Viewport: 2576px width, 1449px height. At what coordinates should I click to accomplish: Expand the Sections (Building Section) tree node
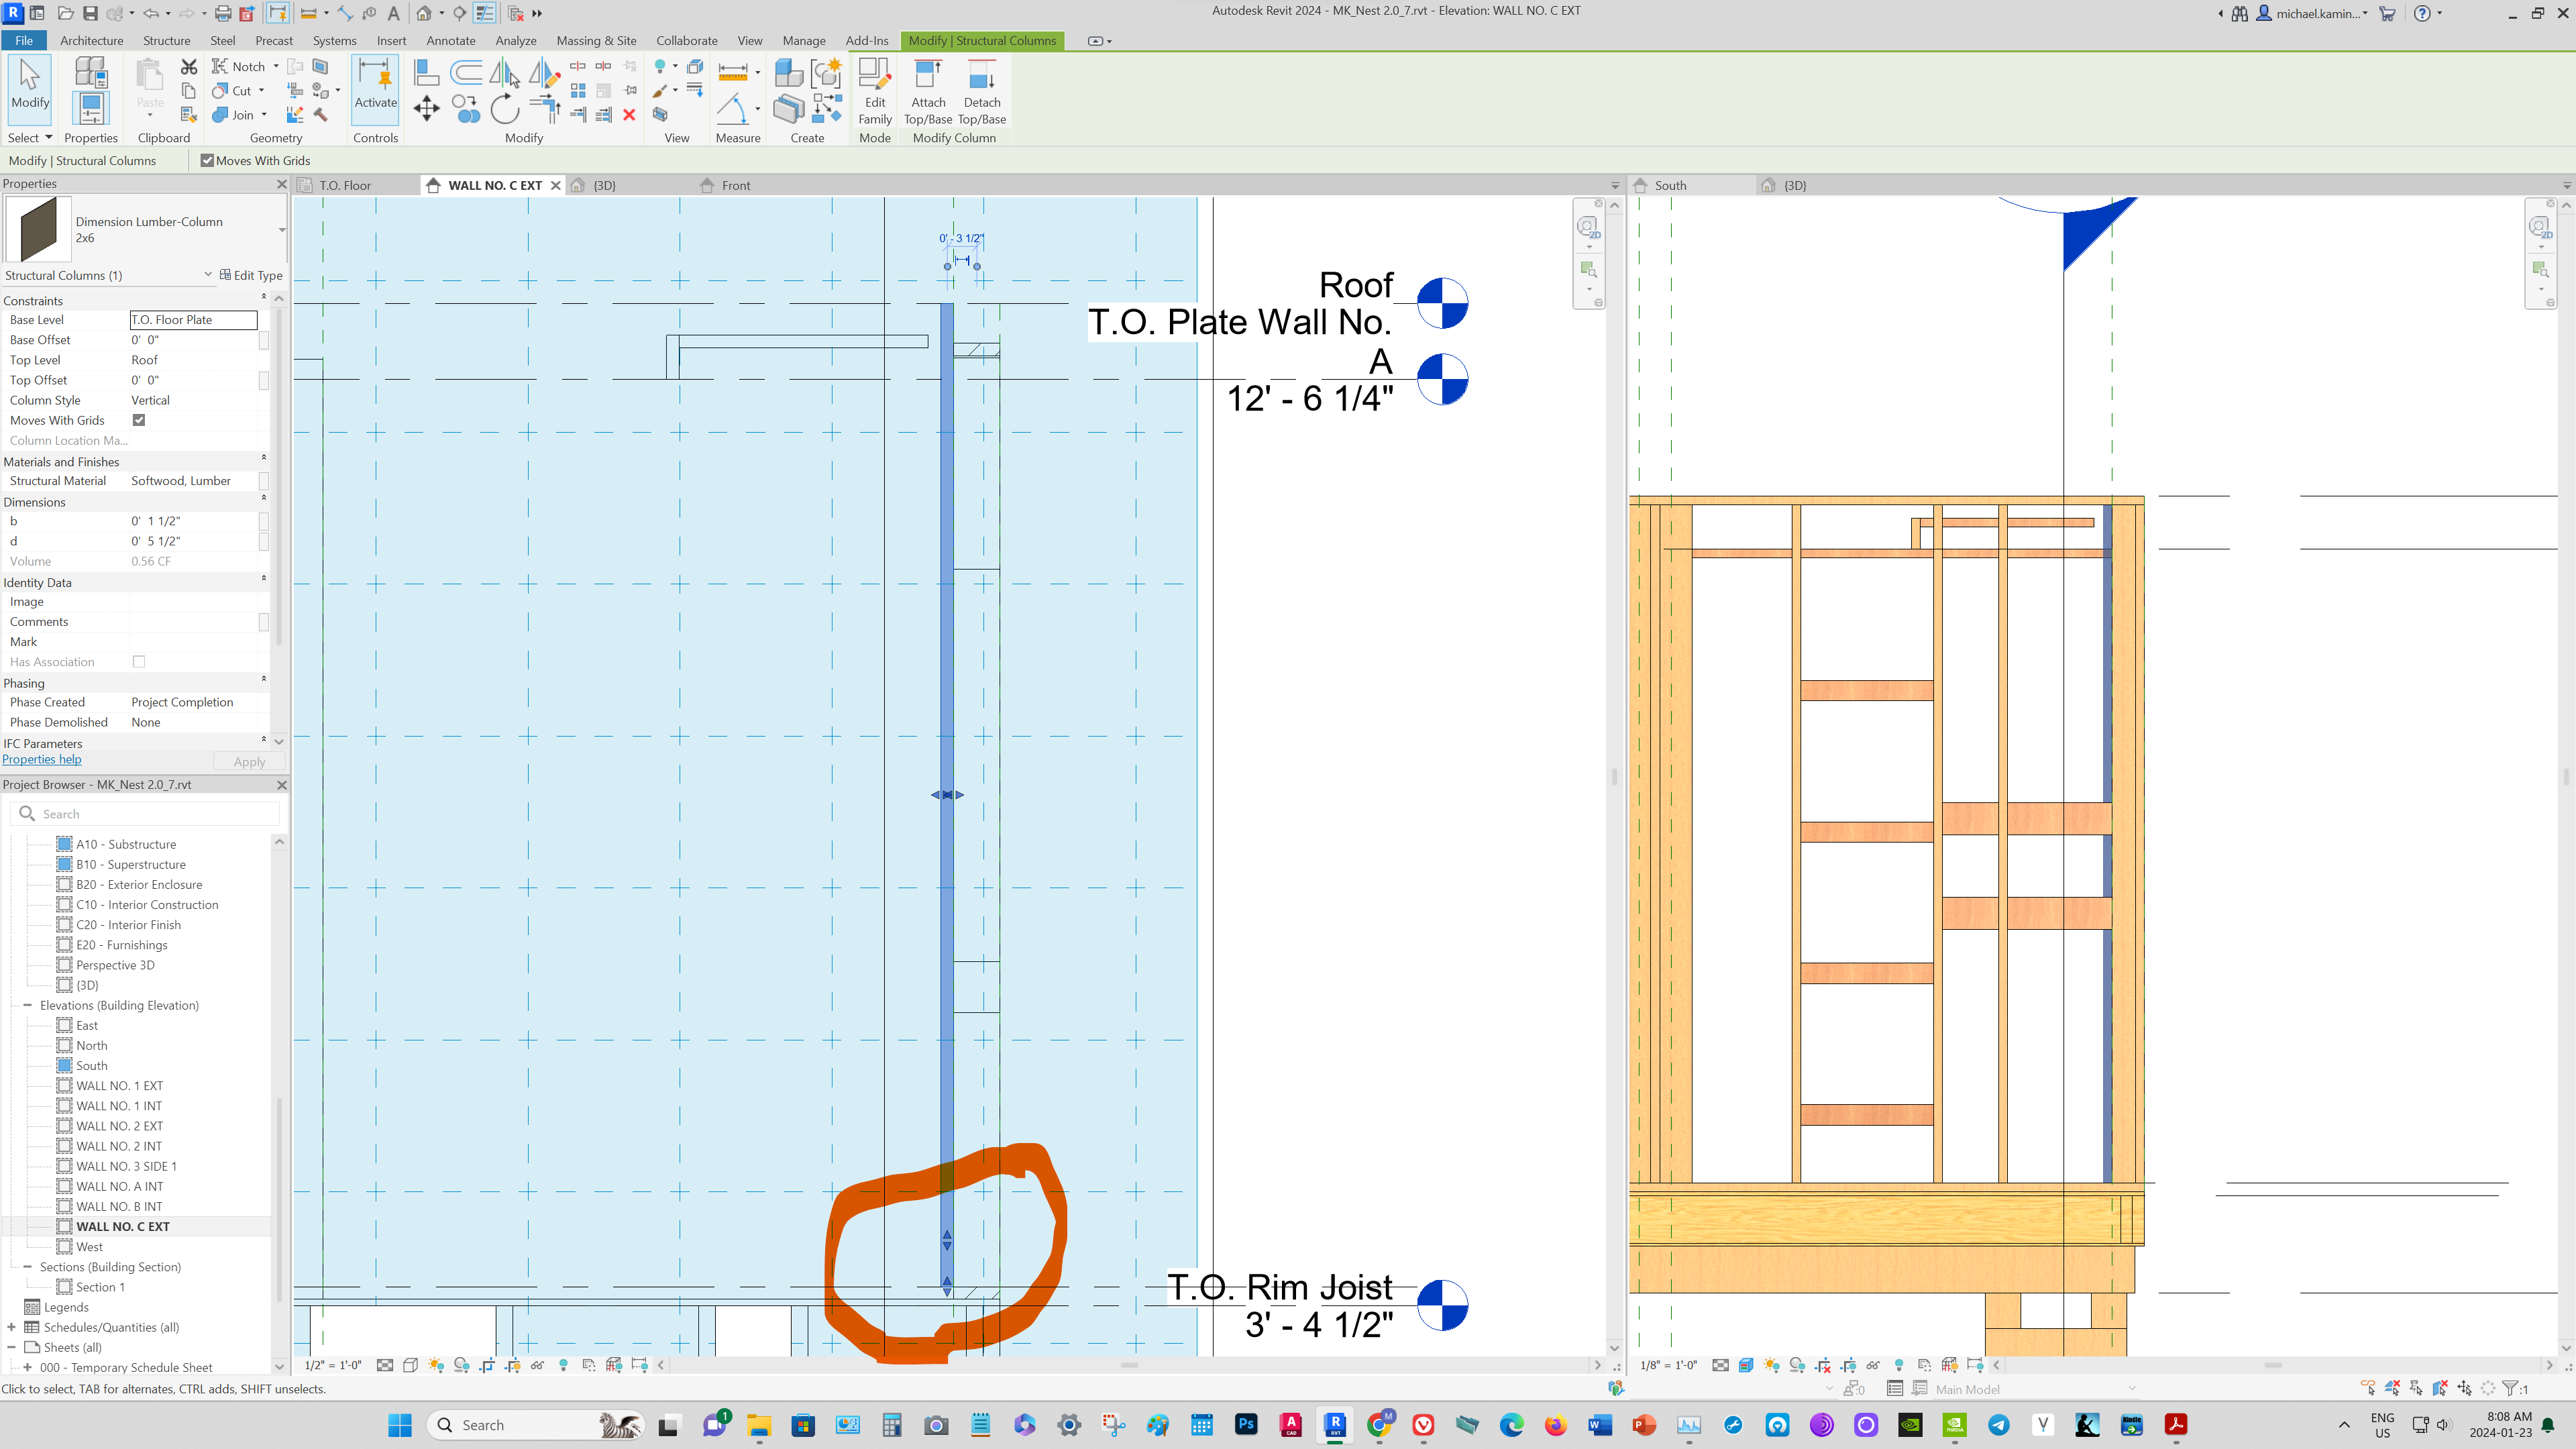[x=28, y=1267]
